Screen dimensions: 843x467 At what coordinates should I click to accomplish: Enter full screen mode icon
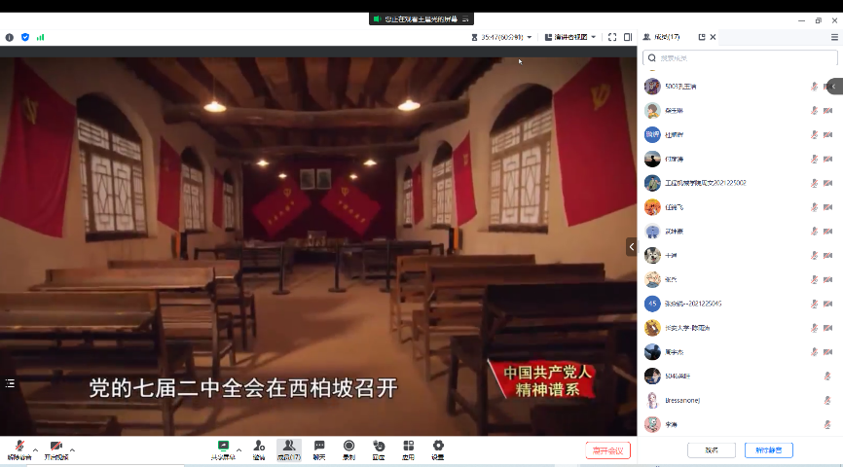[612, 37]
